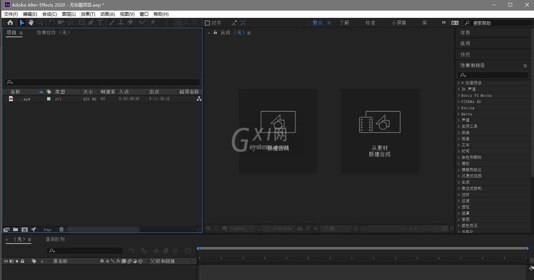Screen dimensions: 534x280
Task: Expand the Matte effects category
Action: [459, 114]
